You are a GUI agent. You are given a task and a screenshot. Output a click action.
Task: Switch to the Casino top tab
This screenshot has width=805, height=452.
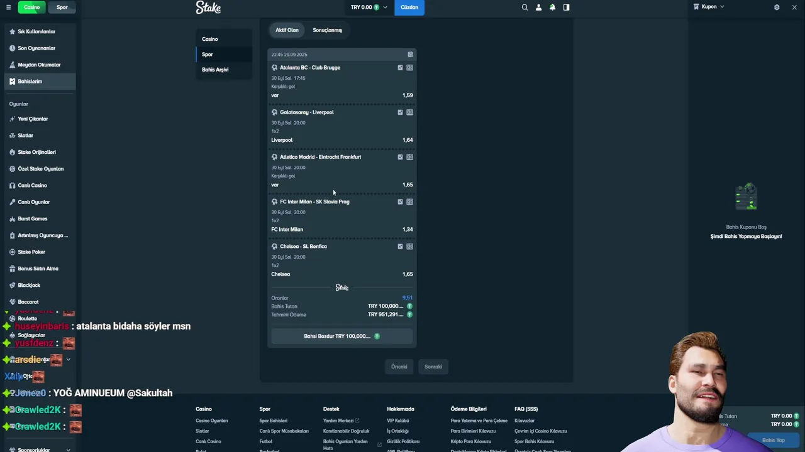tap(31, 8)
